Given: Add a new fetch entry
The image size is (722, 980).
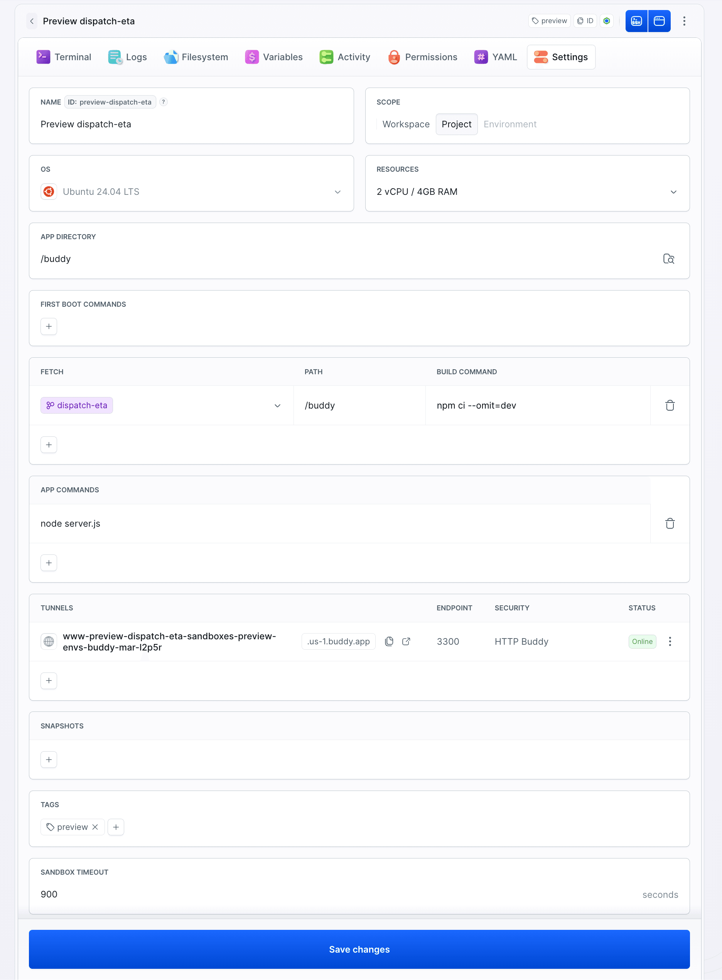Looking at the screenshot, I should tap(49, 444).
